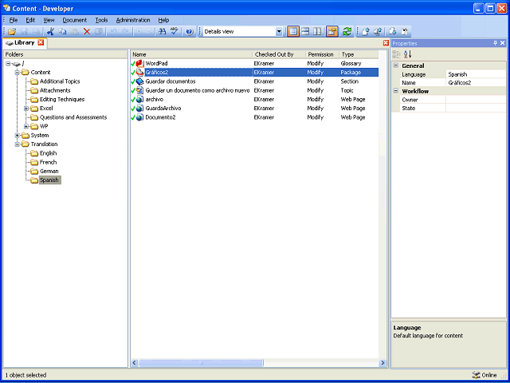Click the Alphabetical A-Z sort icon in Properties

click(x=407, y=54)
